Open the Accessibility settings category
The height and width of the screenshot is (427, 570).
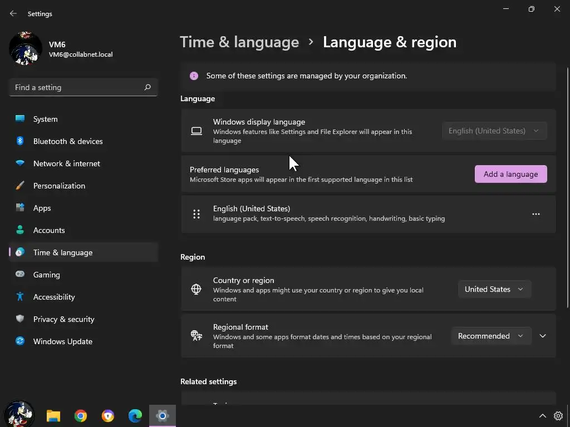(83, 297)
